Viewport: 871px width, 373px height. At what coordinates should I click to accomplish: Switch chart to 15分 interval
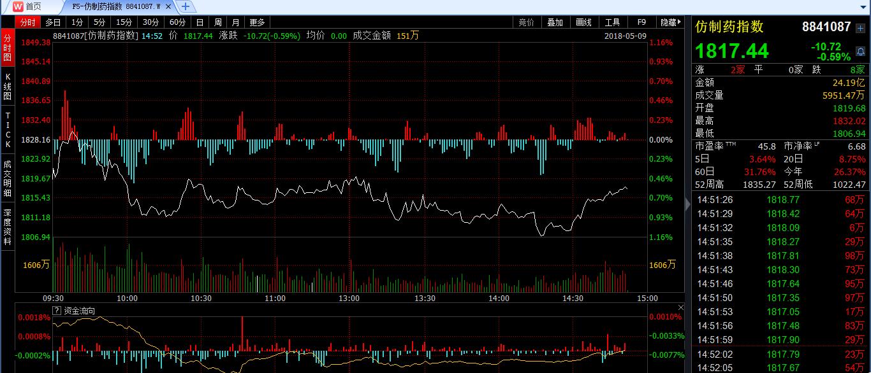point(124,22)
